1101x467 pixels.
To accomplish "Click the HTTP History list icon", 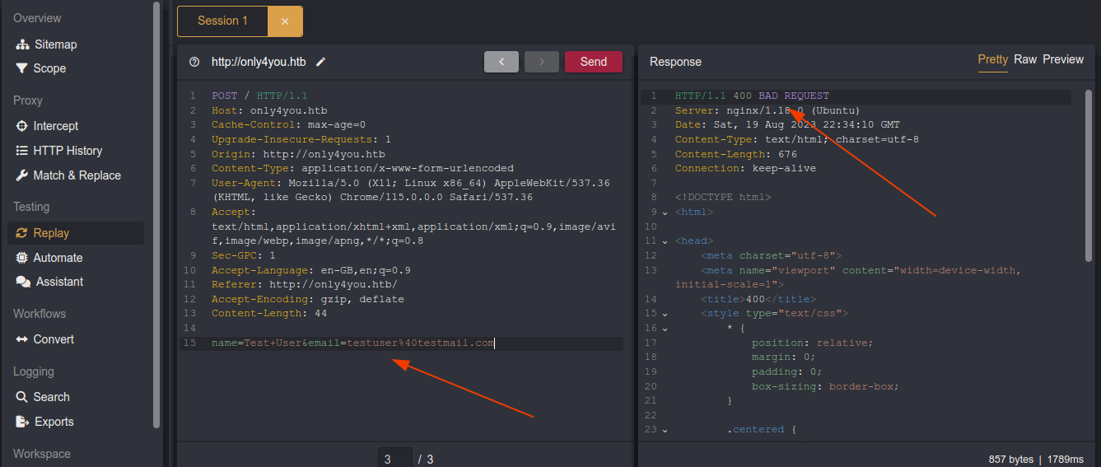I will tap(21, 151).
